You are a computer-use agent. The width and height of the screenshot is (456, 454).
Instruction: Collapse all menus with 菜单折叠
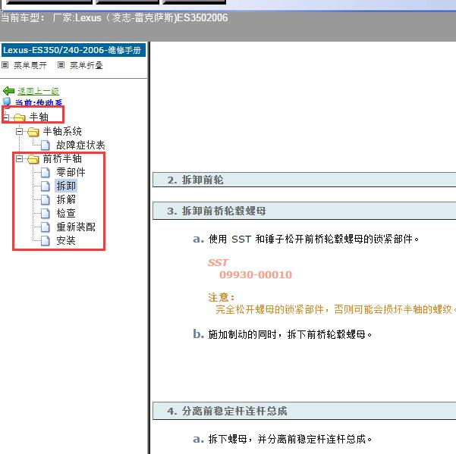tap(86, 65)
